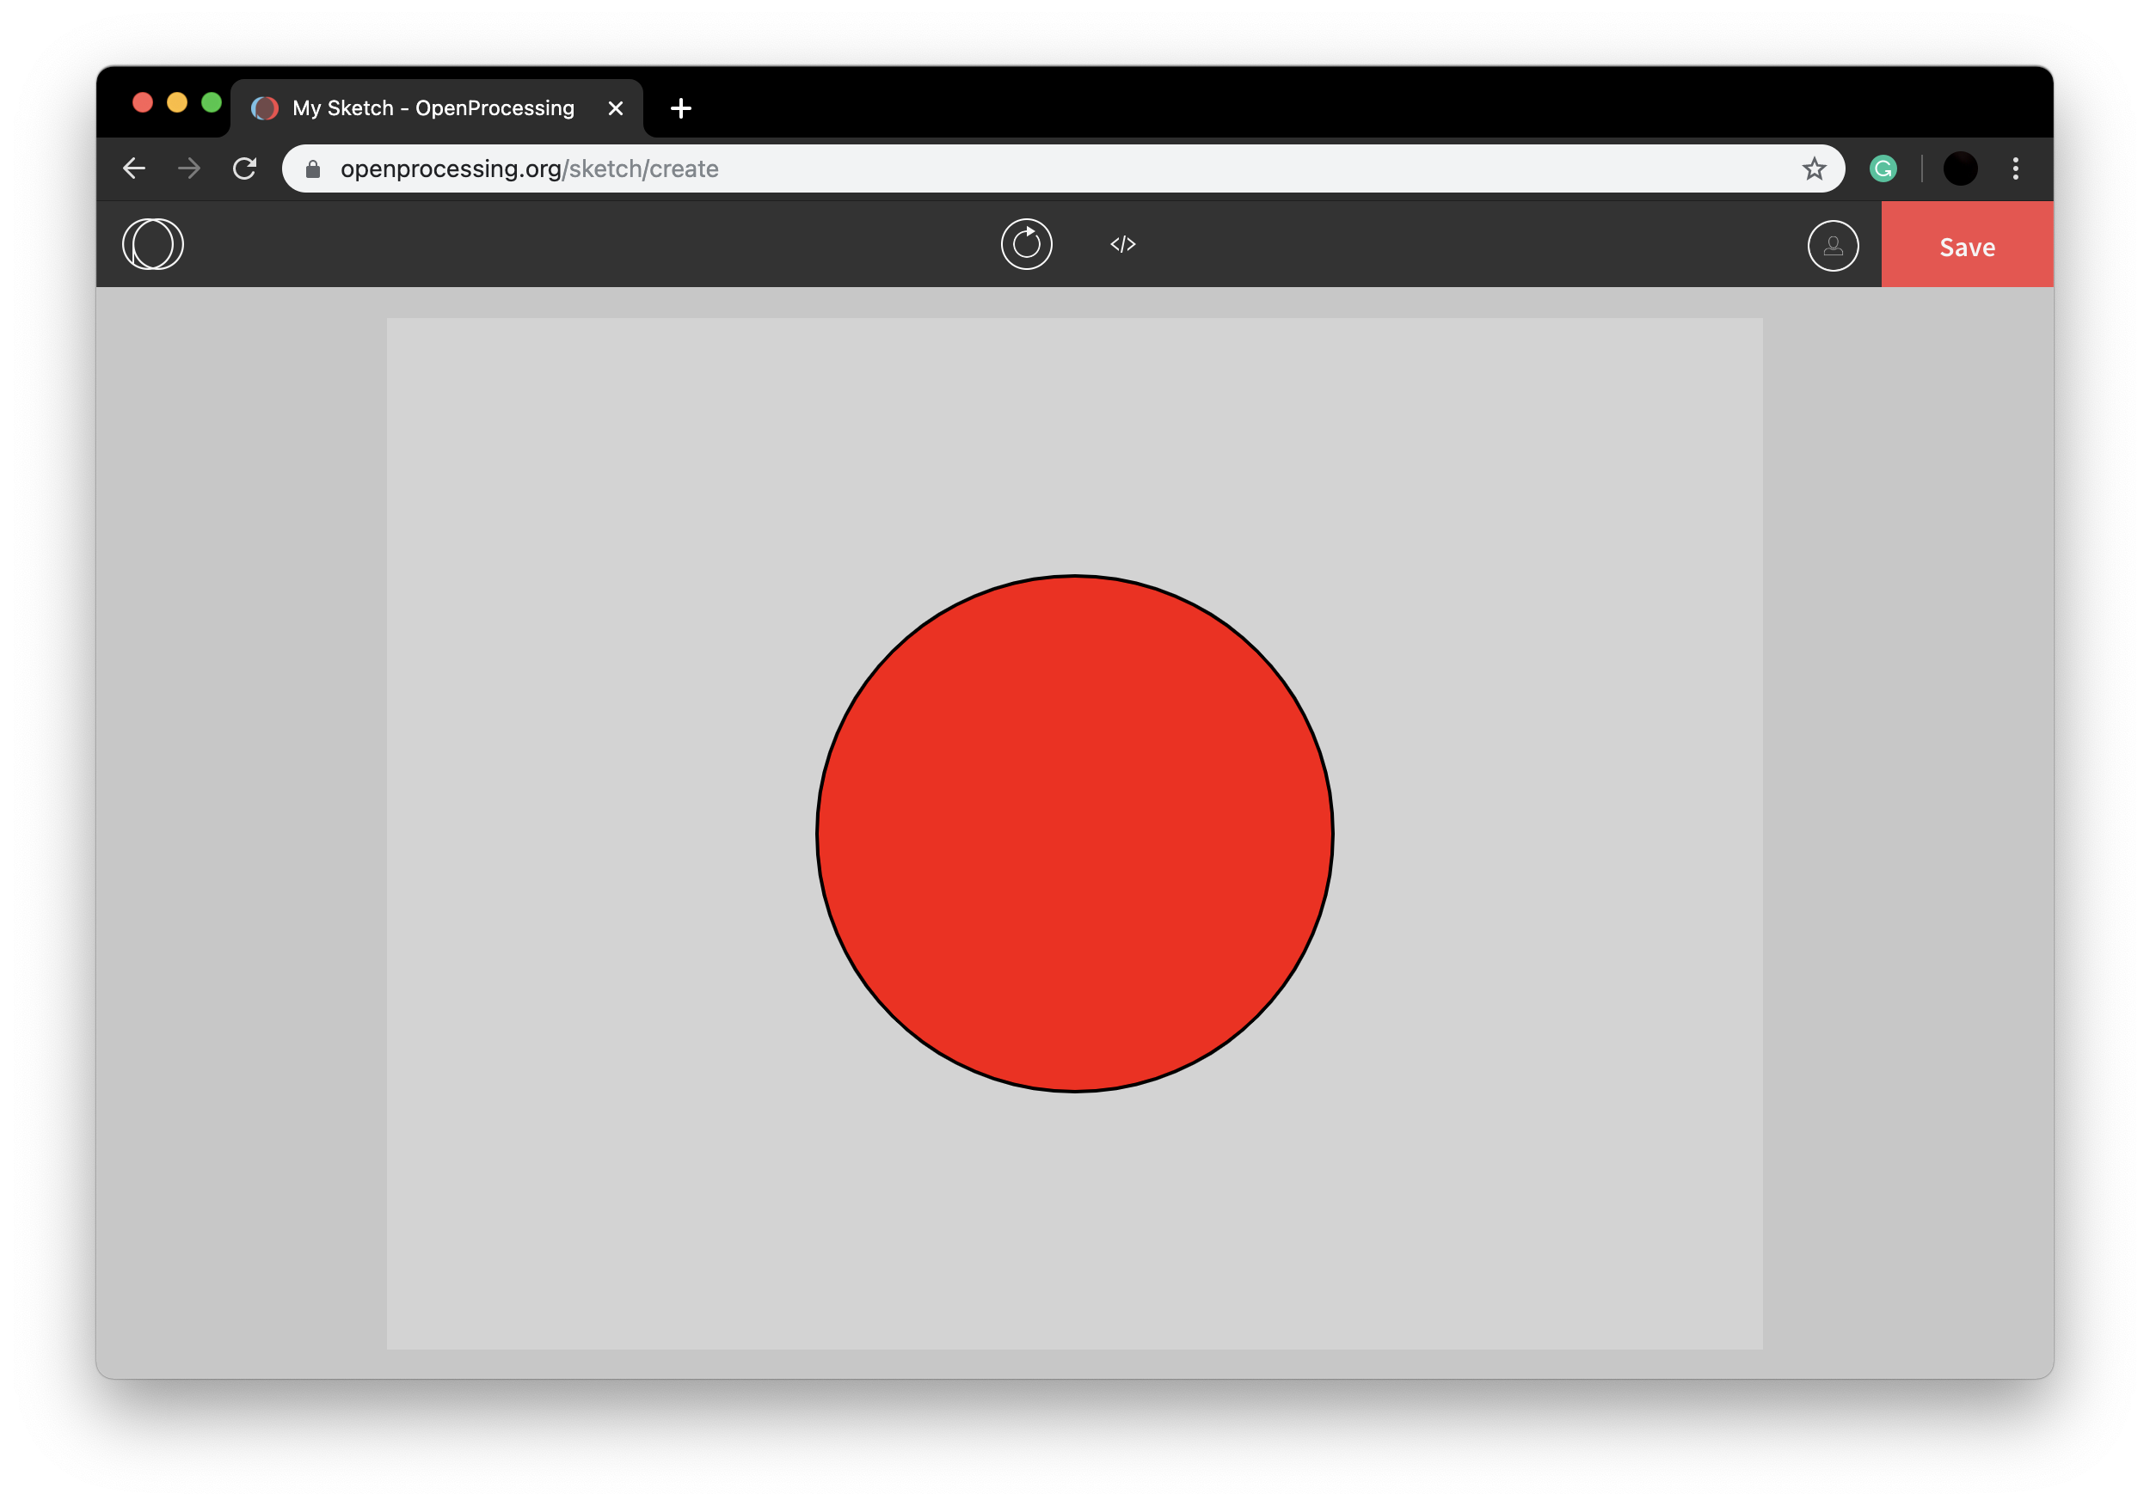Open Chrome three-dot menu
Image resolution: width=2150 pixels, height=1506 pixels.
[2016, 168]
